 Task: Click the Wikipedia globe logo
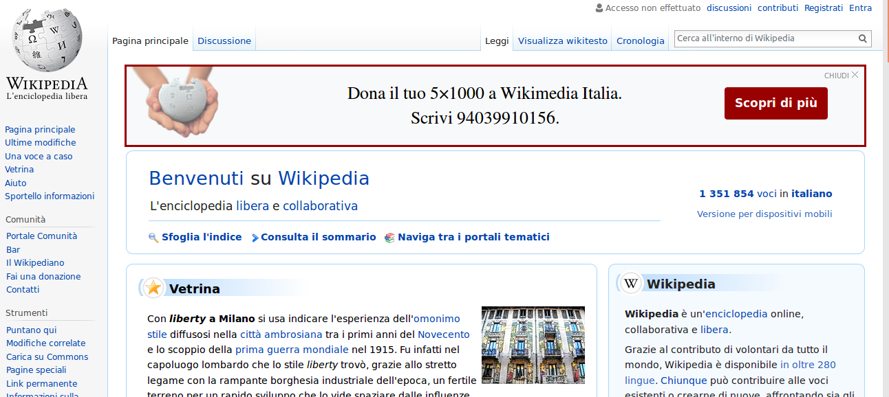coord(47,41)
